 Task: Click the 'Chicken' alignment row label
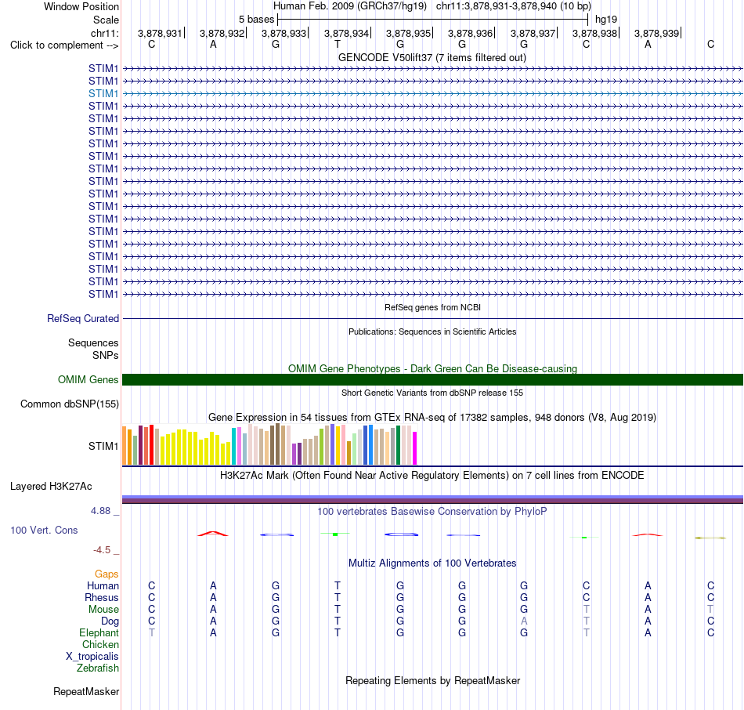tap(100, 644)
